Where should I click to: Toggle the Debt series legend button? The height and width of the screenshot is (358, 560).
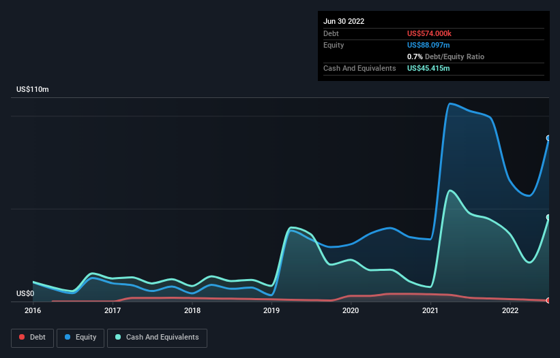(32, 338)
